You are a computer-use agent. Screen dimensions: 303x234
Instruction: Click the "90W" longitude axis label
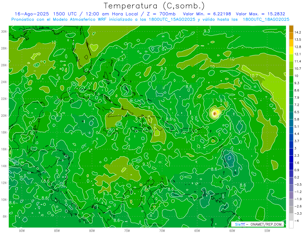pos(22,230)
